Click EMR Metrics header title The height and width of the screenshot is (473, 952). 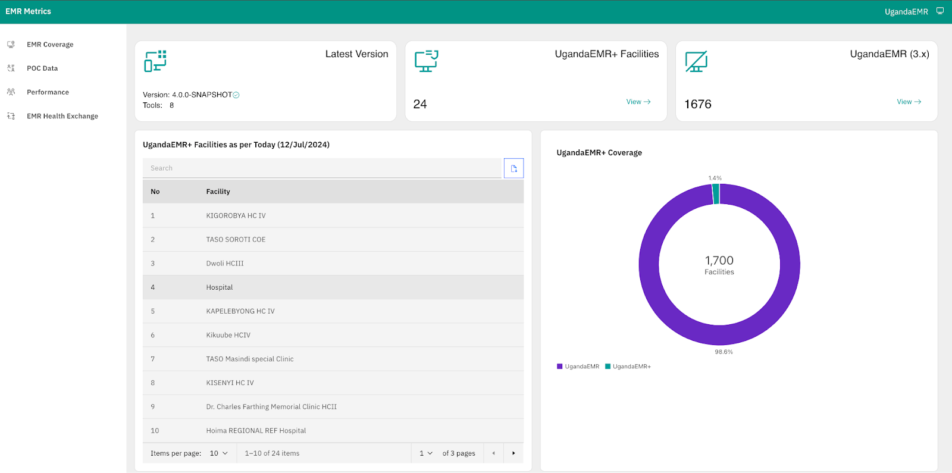tap(28, 11)
